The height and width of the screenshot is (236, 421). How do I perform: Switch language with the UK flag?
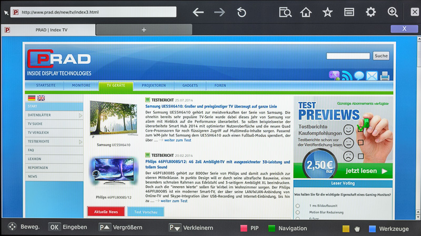pos(41,98)
